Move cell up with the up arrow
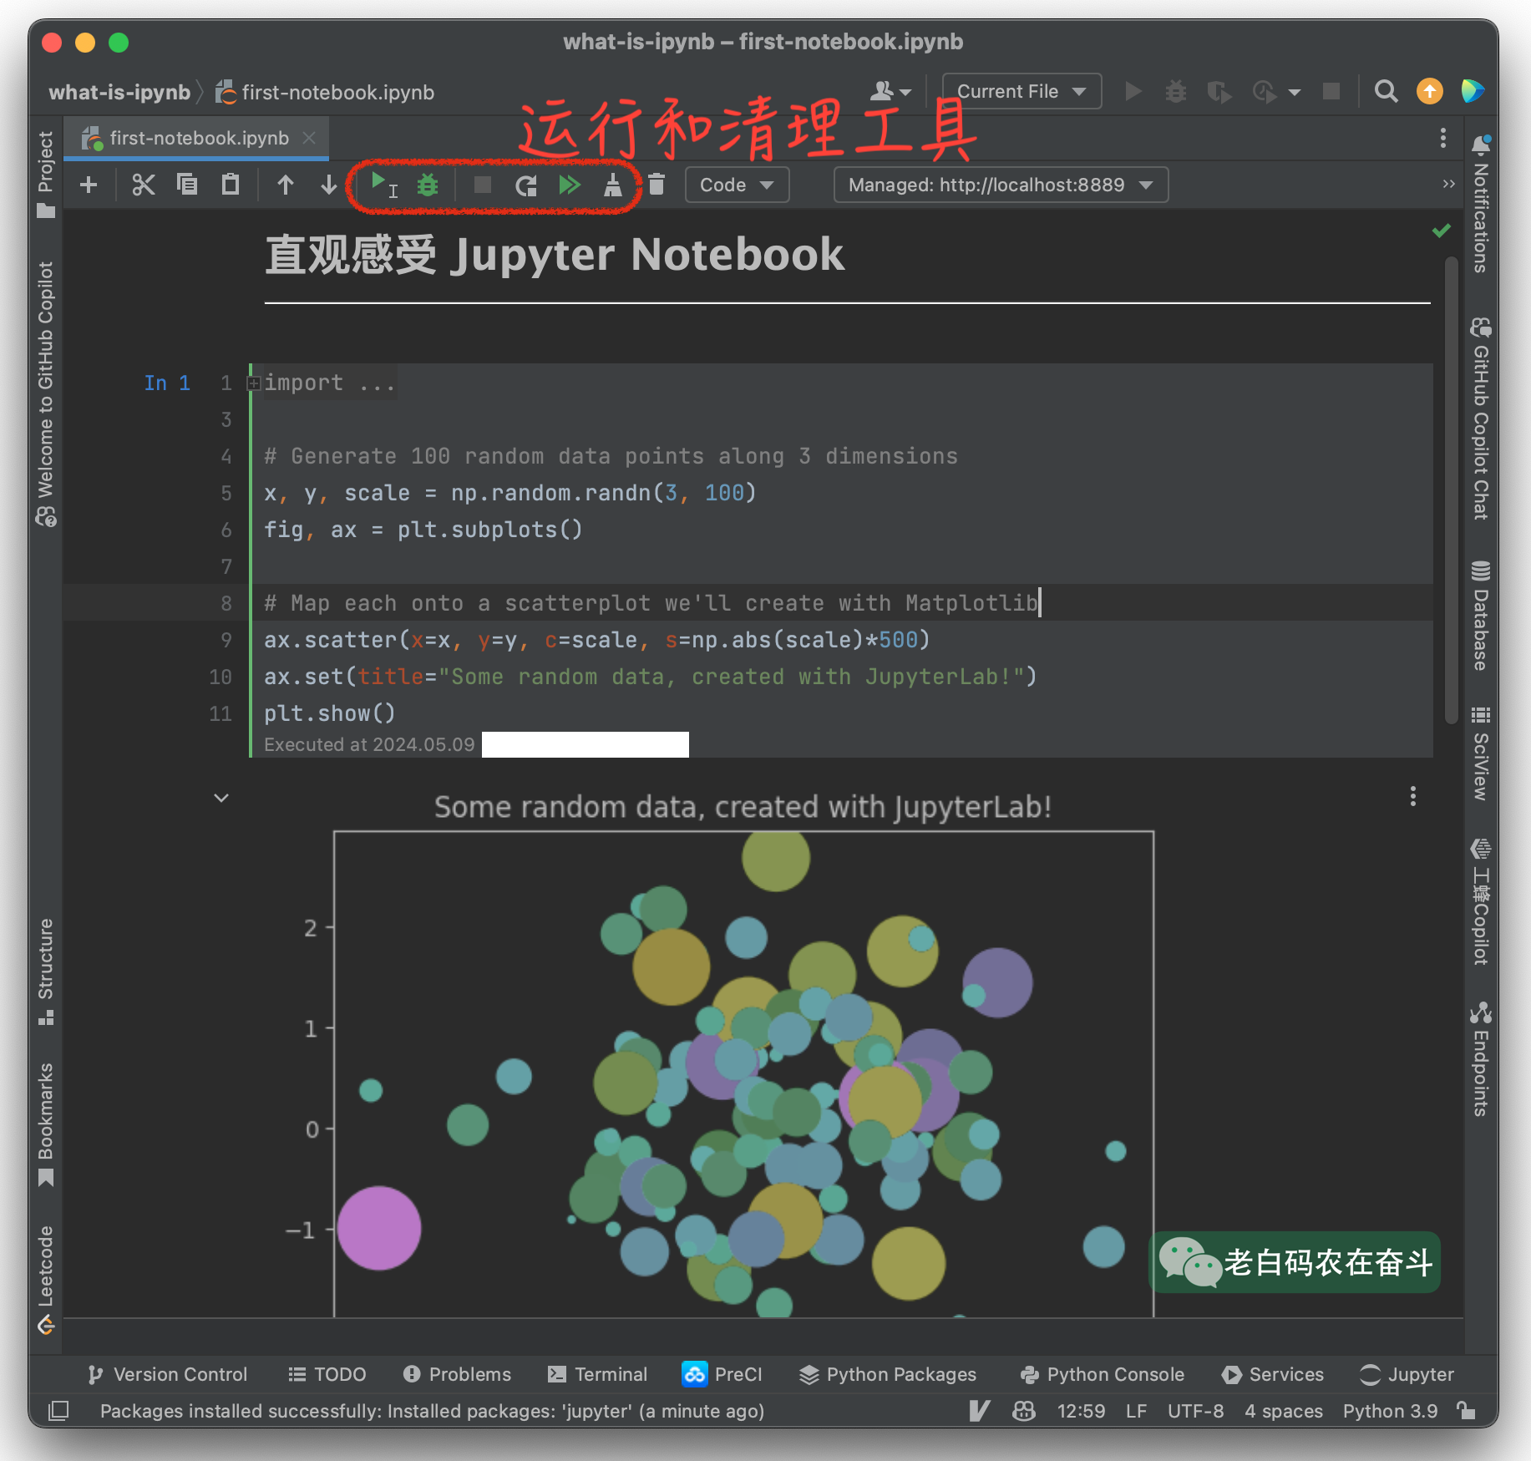The height and width of the screenshot is (1461, 1531). point(286,185)
